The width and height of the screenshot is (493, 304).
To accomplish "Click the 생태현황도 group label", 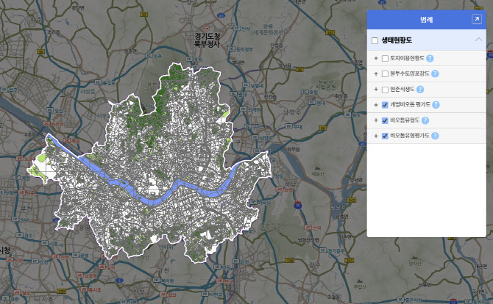I will (399, 40).
